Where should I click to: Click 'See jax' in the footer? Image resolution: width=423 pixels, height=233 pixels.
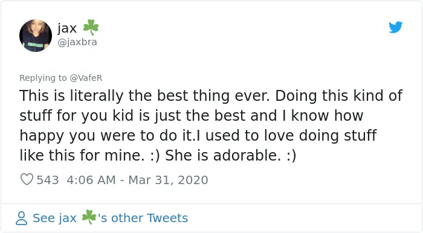[x=54, y=218]
